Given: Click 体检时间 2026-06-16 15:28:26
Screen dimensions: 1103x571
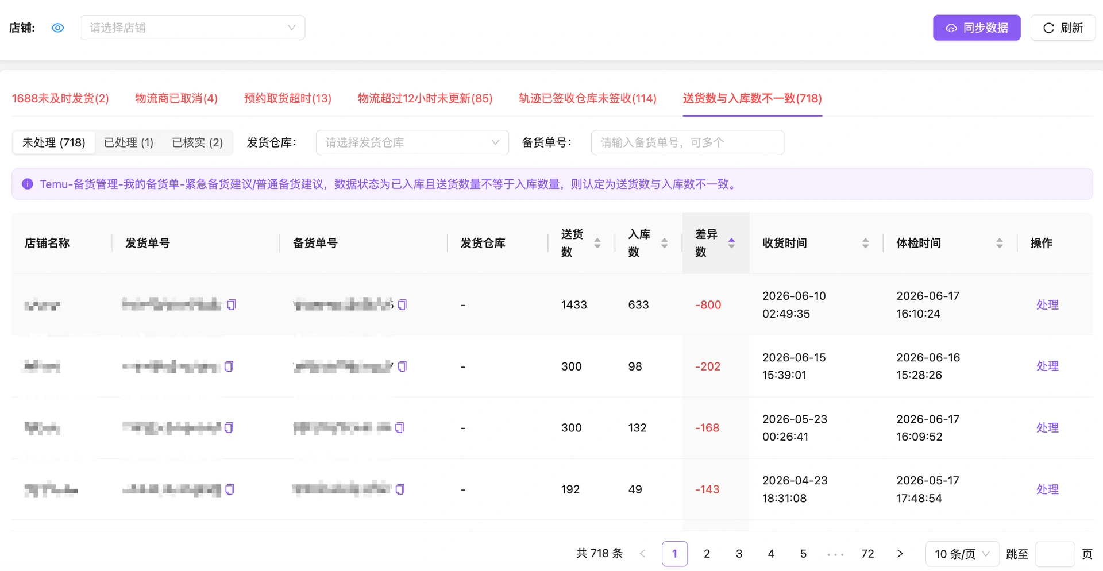Looking at the screenshot, I should (928, 366).
